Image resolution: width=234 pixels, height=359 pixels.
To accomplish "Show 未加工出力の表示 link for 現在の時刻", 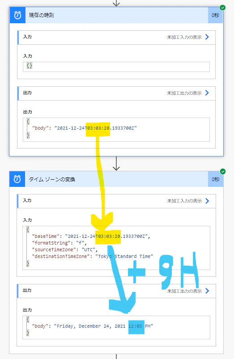I will click(x=184, y=93).
